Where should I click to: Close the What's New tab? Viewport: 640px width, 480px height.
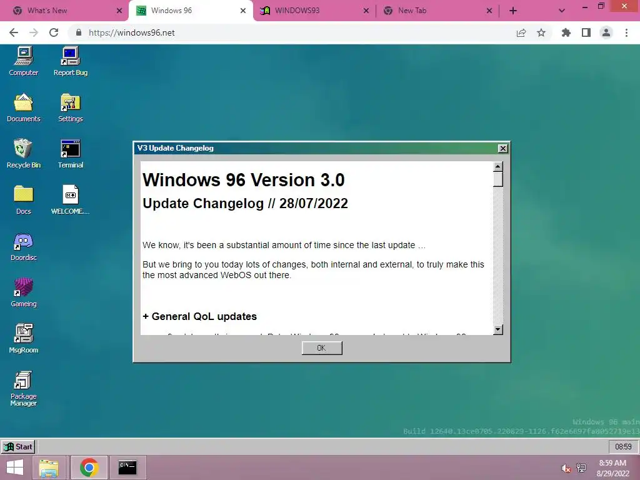click(x=119, y=11)
